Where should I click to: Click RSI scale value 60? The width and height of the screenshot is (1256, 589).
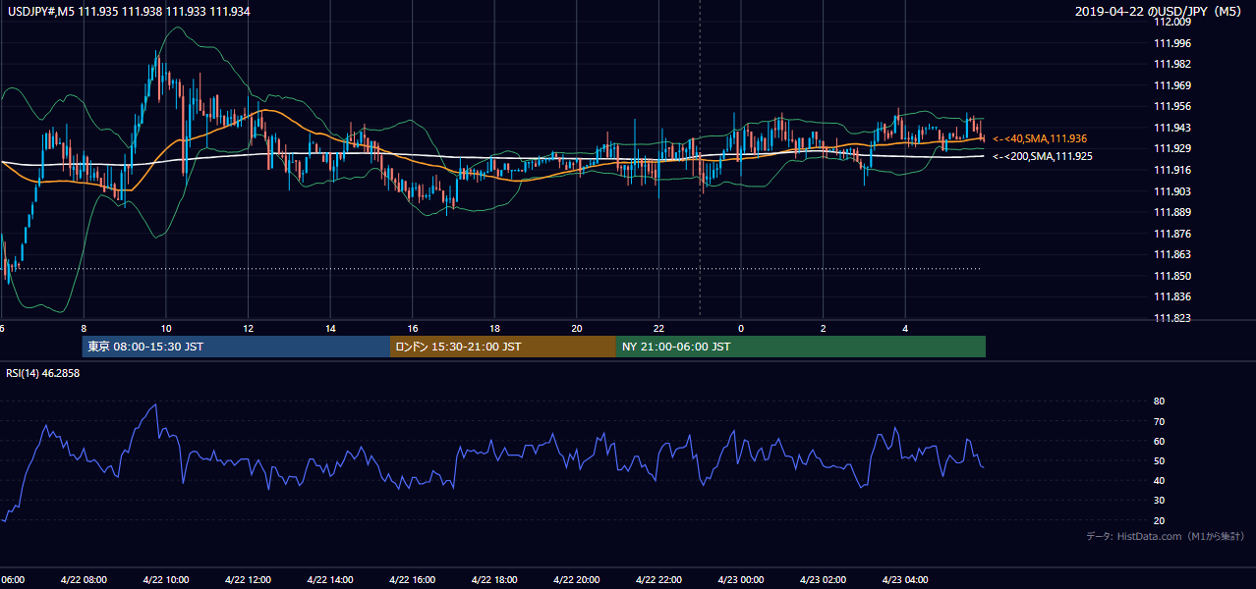point(1160,441)
